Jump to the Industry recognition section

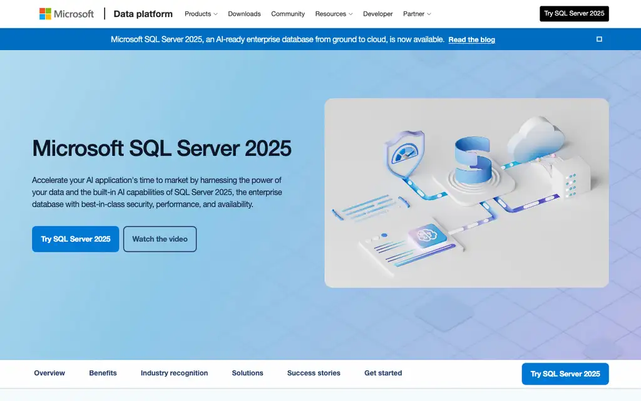click(174, 373)
